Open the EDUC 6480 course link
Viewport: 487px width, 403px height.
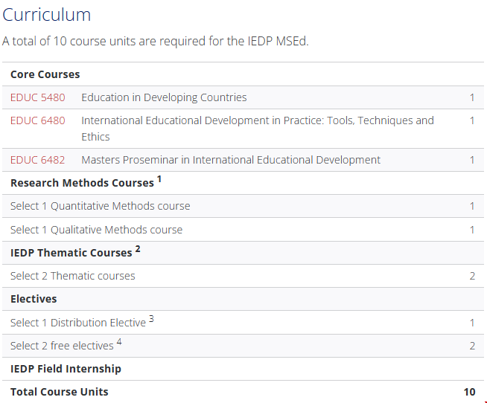click(37, 120)
